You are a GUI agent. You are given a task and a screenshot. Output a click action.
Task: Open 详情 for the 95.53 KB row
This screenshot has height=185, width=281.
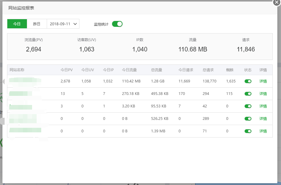click(263, 106)
